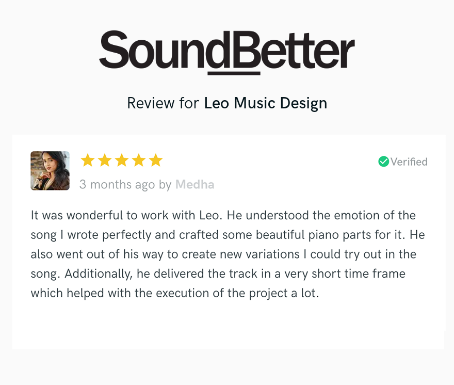The image size is (454, 385).
Task: Click the third yellow rating star
Action: click(122, 160)
